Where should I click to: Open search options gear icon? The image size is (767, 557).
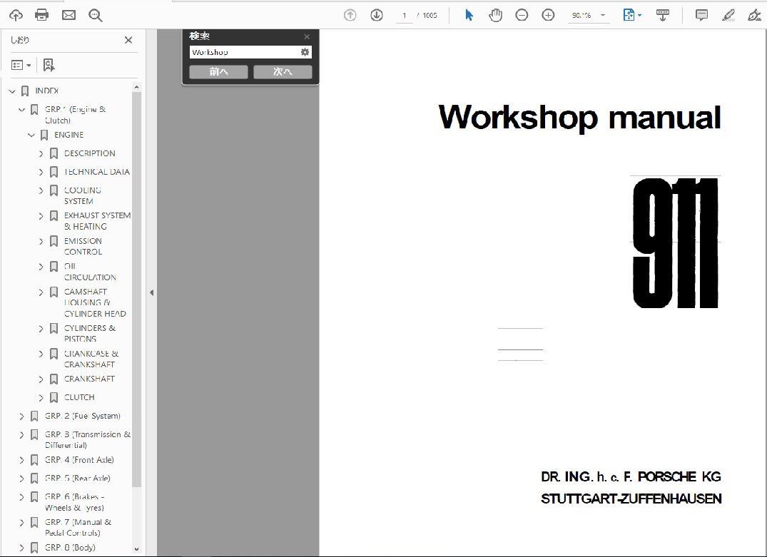305,52
